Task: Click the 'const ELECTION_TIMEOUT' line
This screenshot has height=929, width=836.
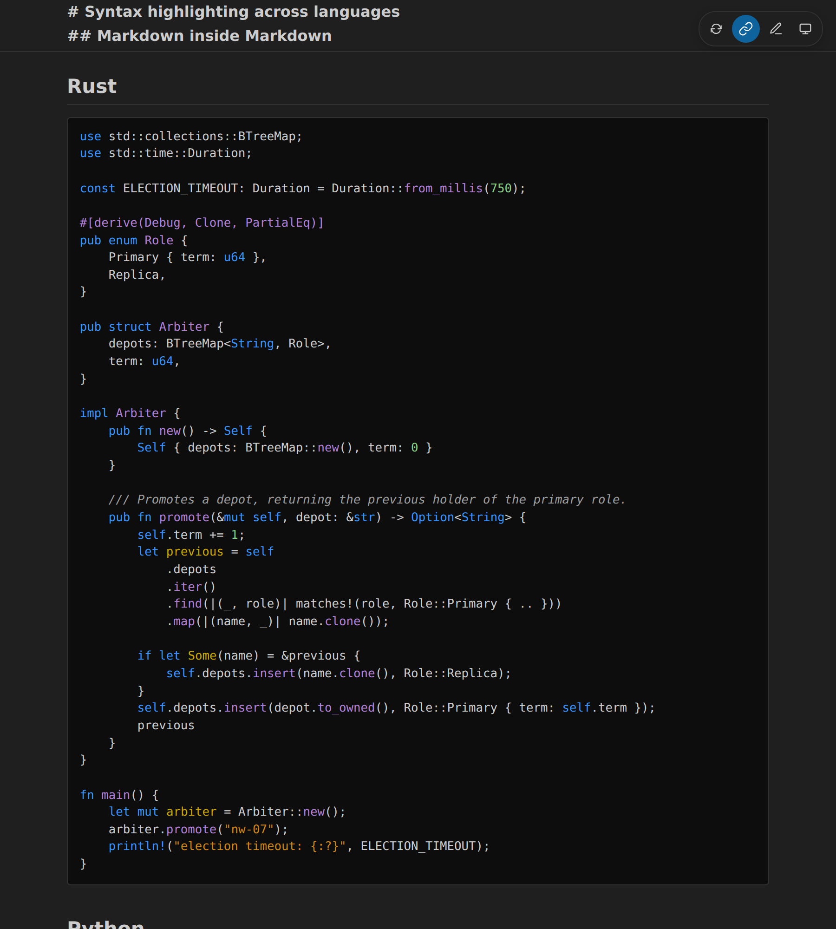Action: point(302,188)
